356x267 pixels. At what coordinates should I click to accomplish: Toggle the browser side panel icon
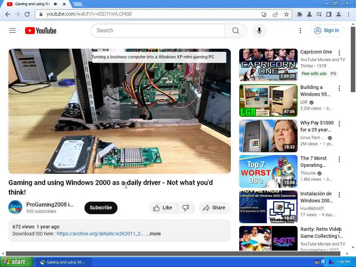tap(329, 14)
